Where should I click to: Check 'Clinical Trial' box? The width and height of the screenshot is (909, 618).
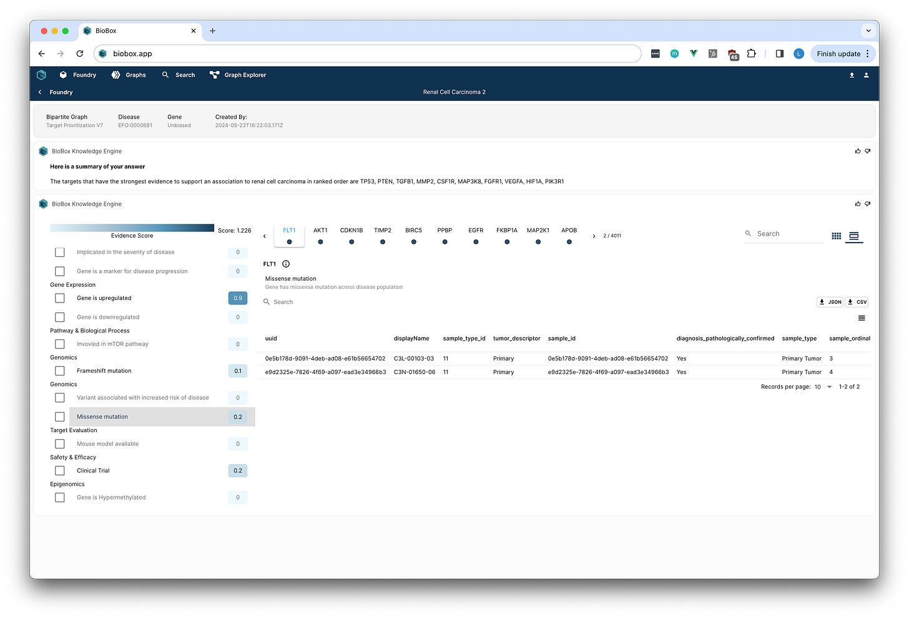pos(60,471)
